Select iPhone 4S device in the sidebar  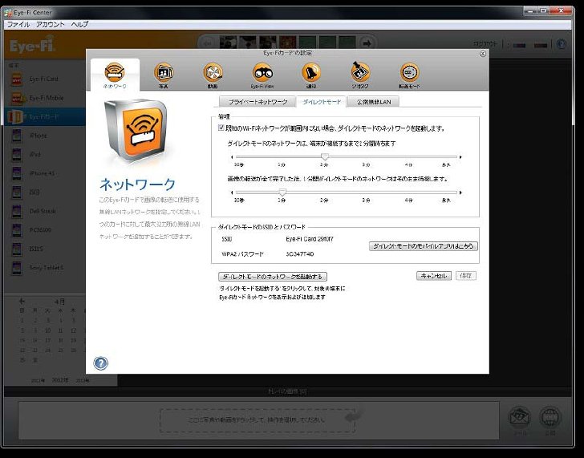point(45,173)
